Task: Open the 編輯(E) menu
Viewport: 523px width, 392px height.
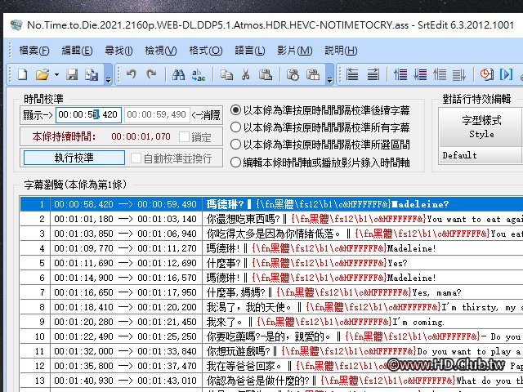Action: [77, 51]
